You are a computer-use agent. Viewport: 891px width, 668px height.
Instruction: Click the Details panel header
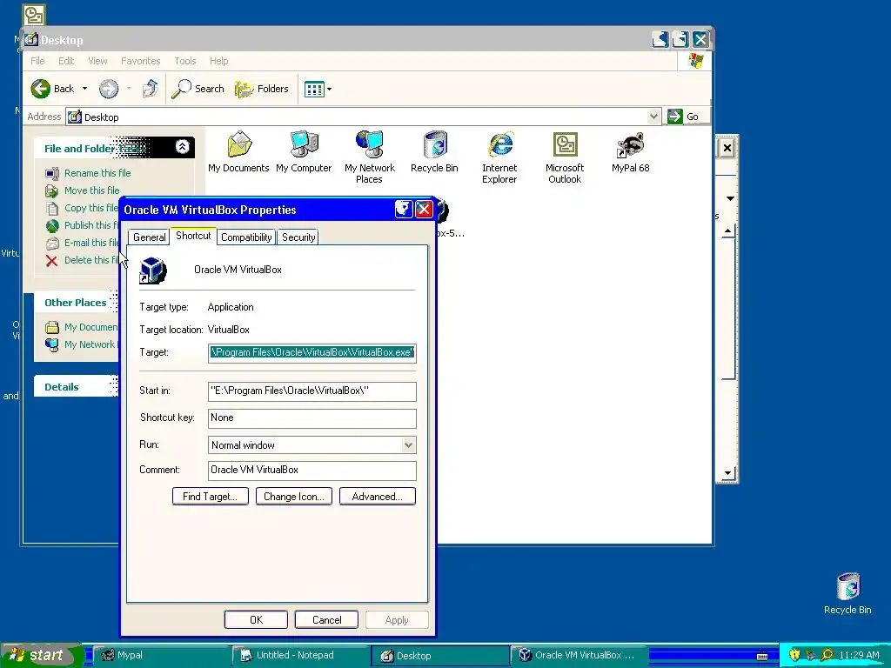(x=77, y=387)
